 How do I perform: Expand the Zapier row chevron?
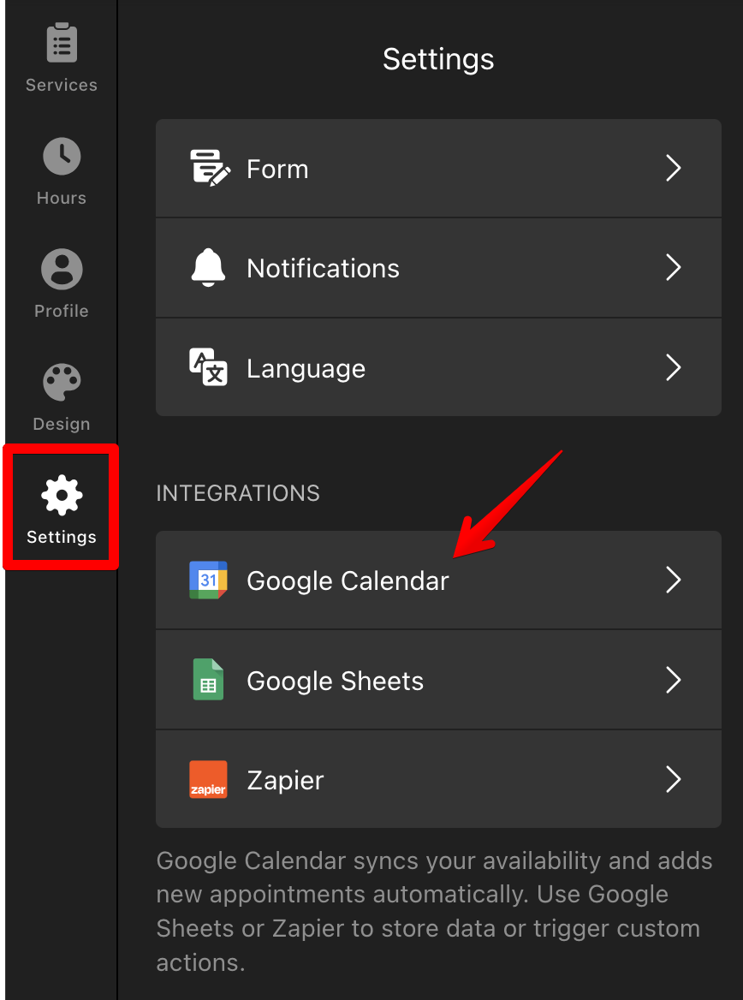pos(674,780)
